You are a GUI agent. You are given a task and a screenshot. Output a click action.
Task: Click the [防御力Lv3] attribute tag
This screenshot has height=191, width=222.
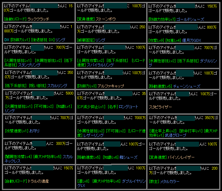[87, 86]
